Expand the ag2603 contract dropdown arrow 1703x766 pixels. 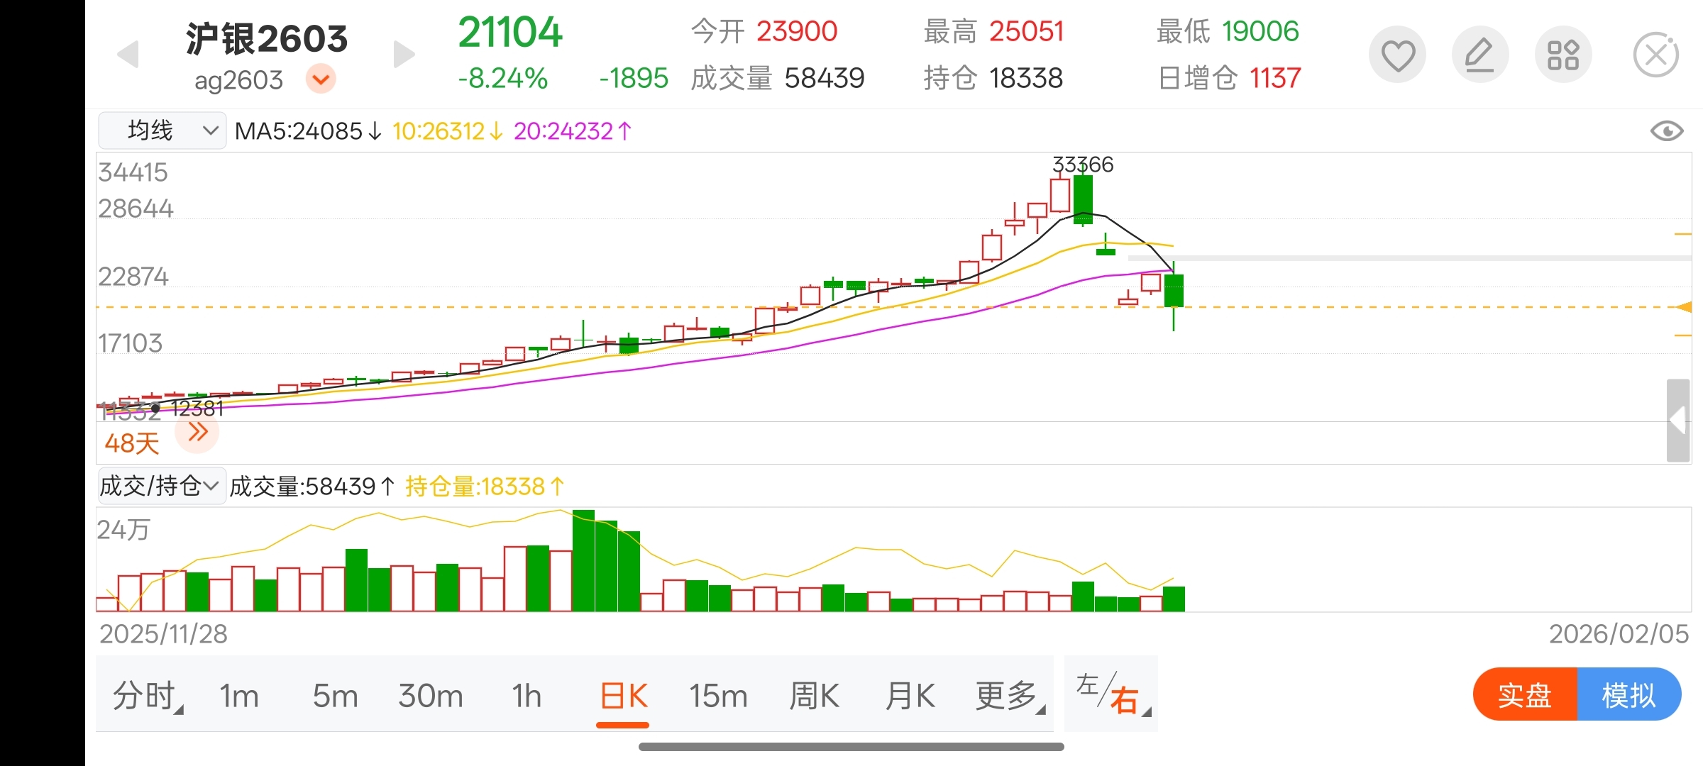coord(321,79)
